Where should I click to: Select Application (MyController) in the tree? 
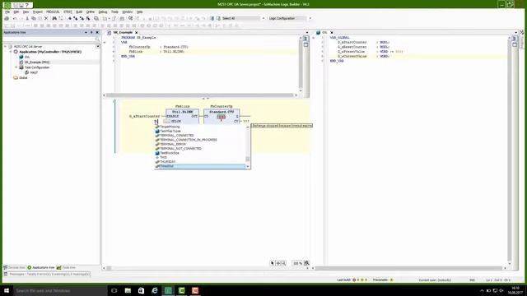coord(50,52)
